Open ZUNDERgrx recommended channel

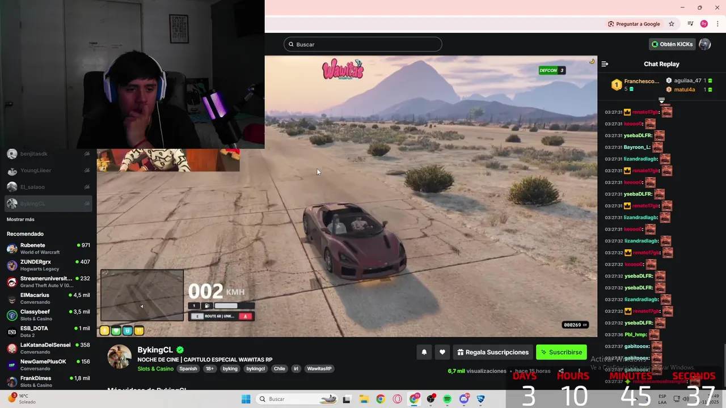pos(48,265)
